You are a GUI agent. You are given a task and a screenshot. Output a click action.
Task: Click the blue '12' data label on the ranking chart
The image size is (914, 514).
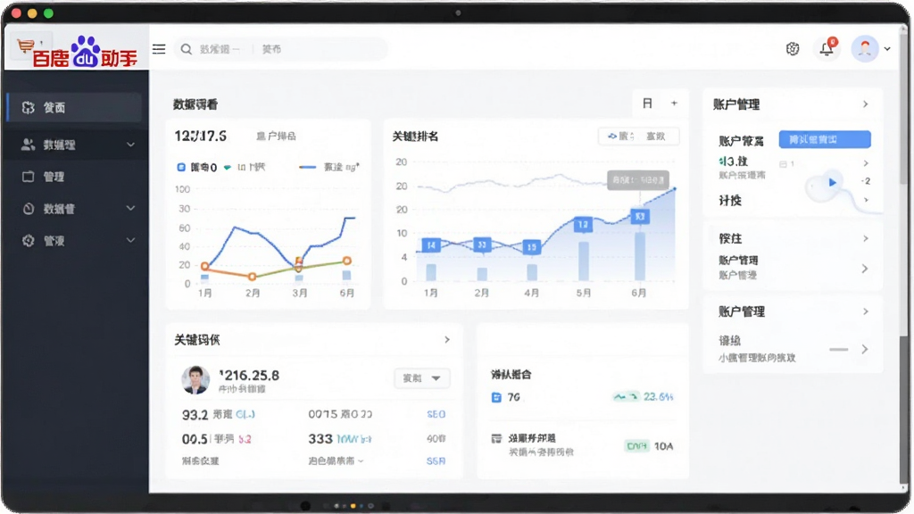click(583, 224)
